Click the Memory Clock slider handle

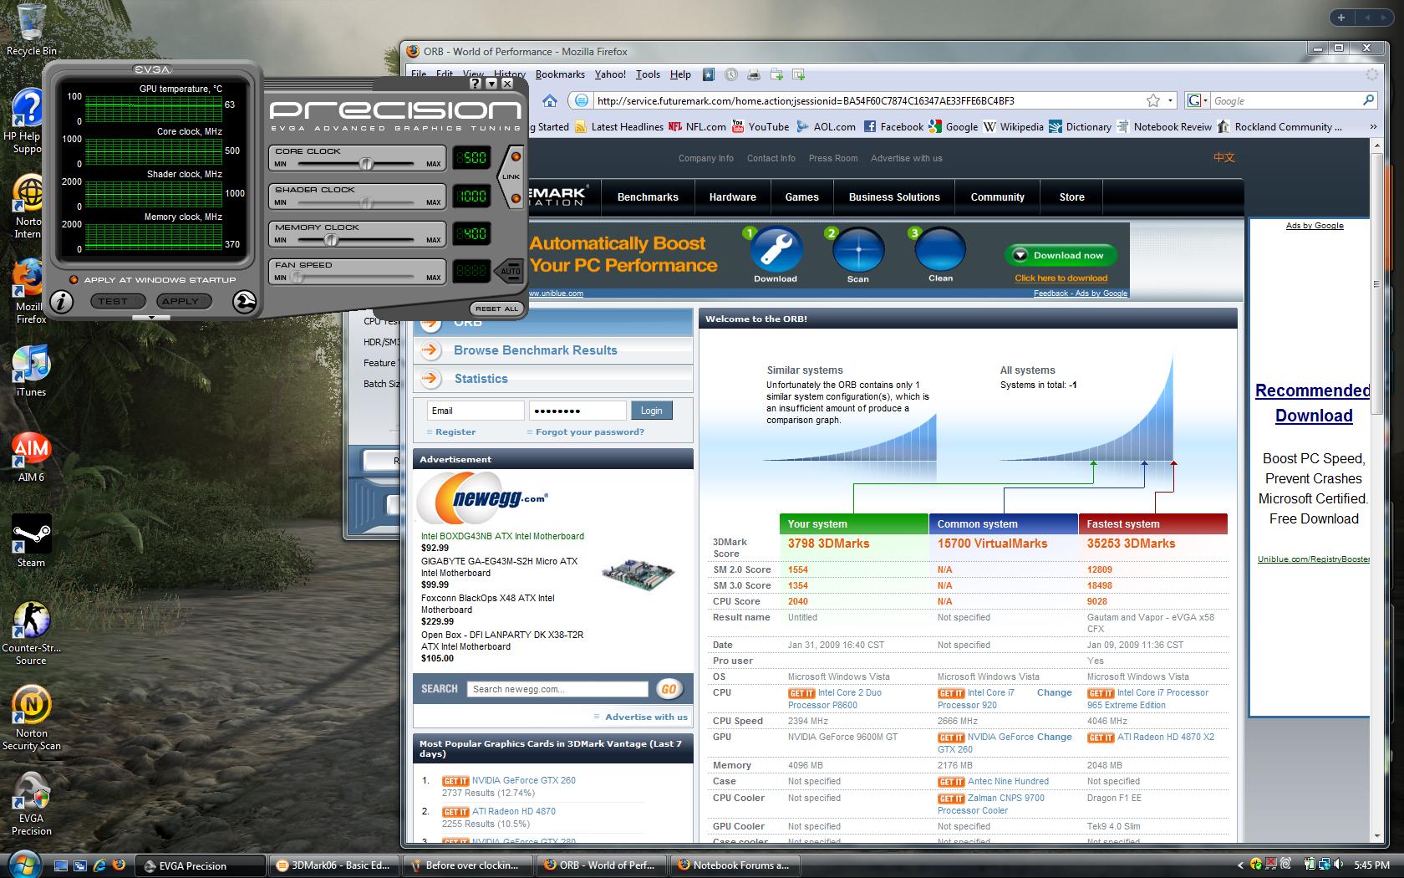point(331,239)
